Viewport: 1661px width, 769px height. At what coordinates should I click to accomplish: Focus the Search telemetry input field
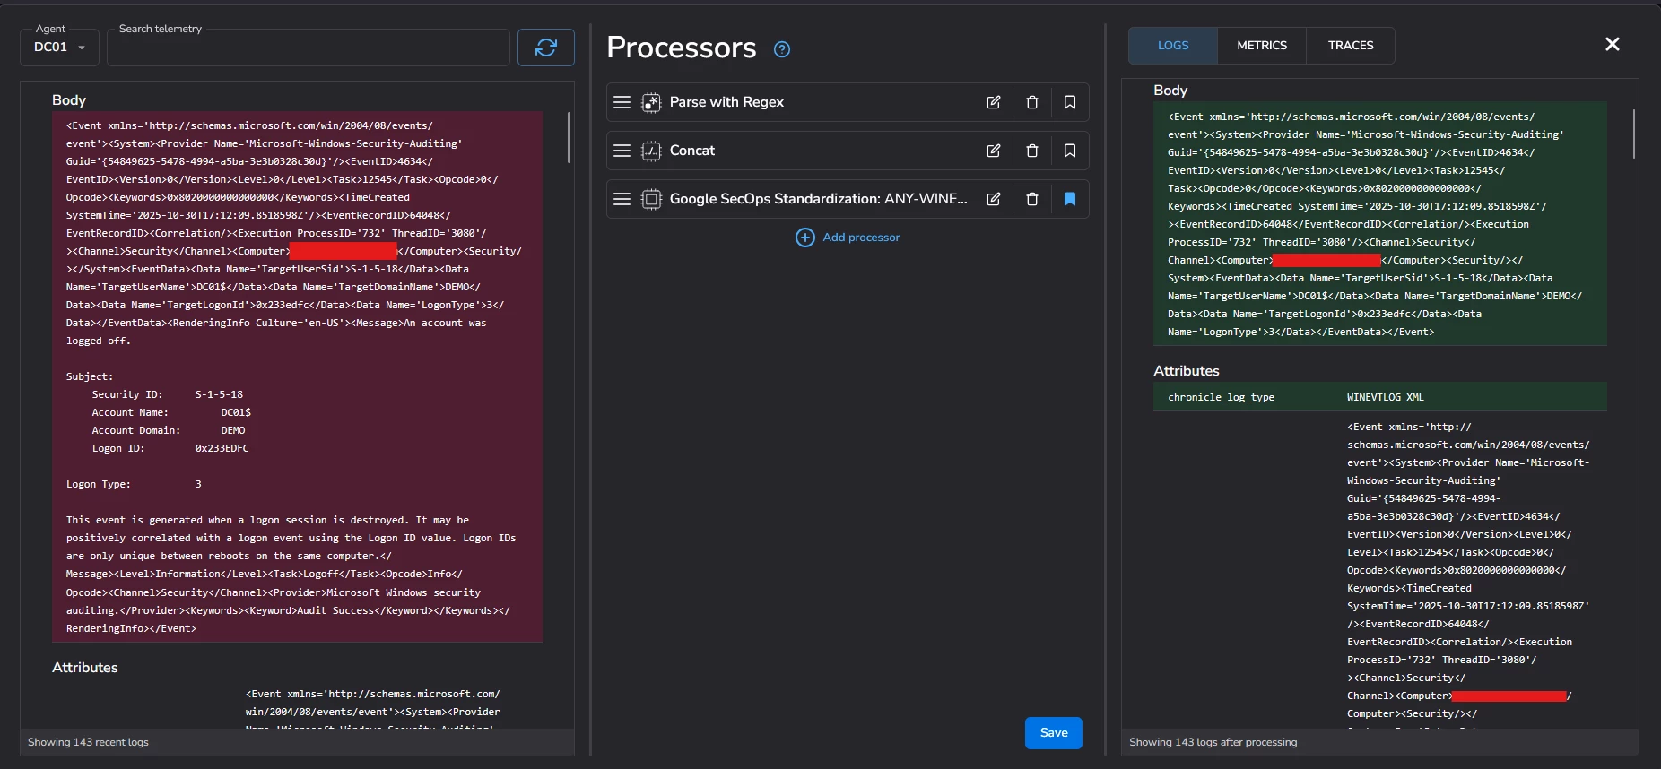click(x=309, y=48)
